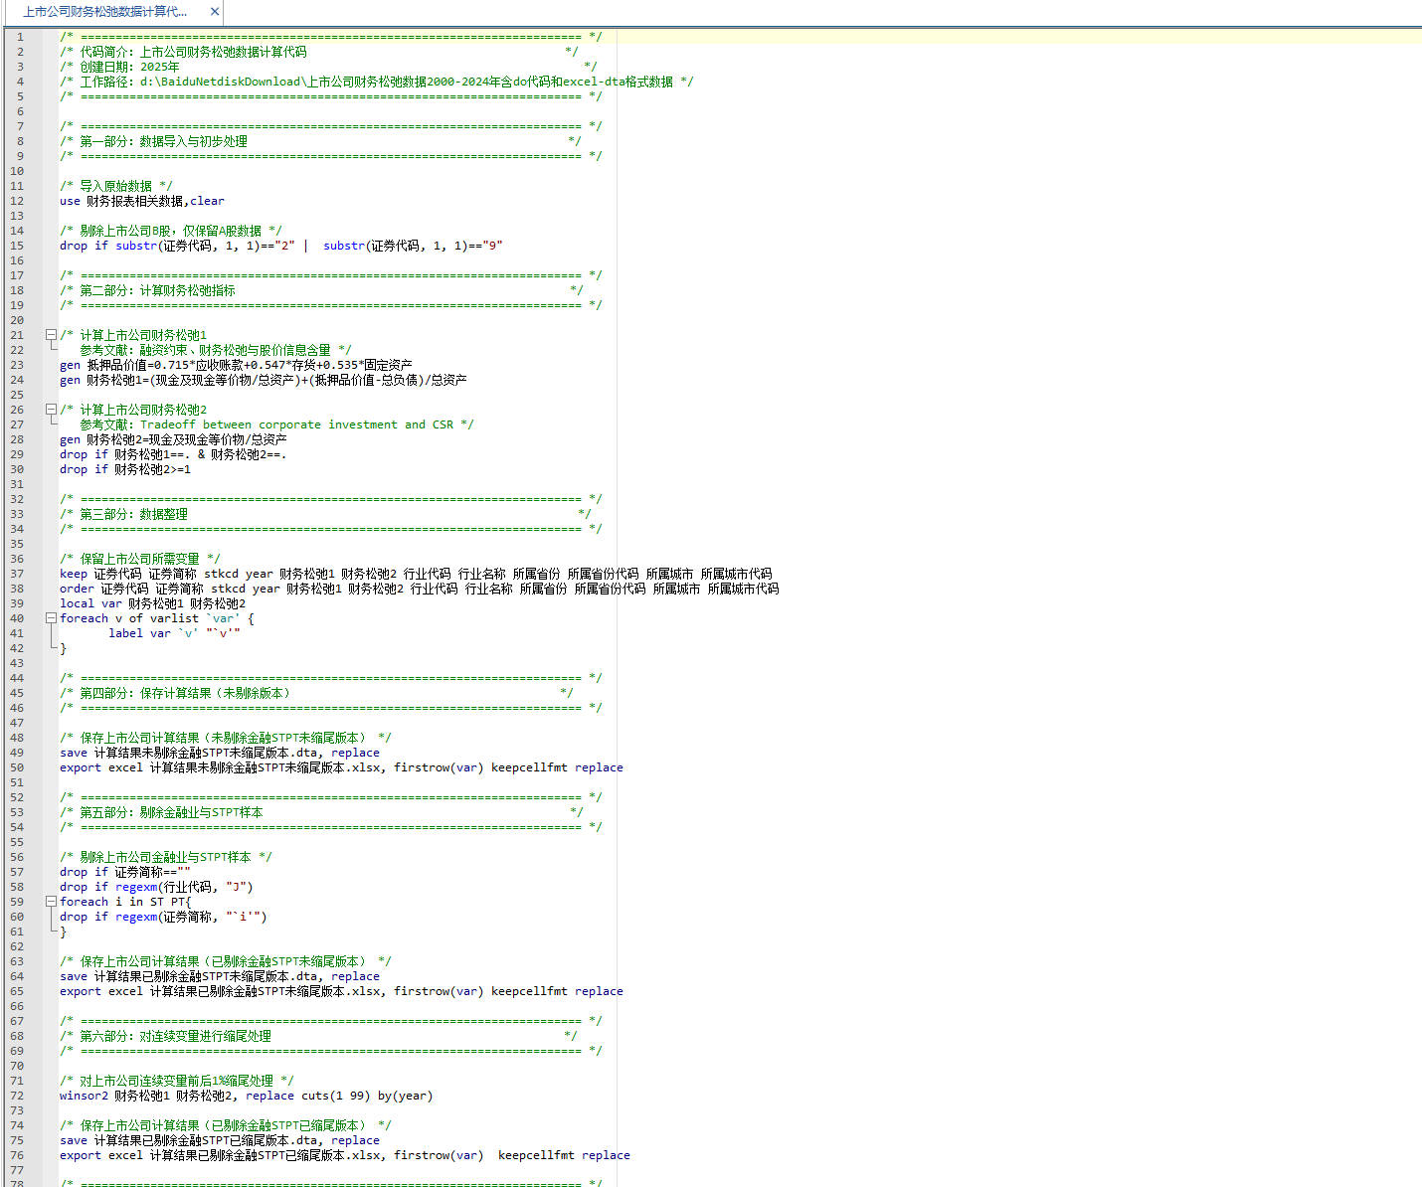This screenshot has height=1187, width=1422.
Task: Click the winsor2 财务松弛1 财务松弛2 line
Action: pos(246,1096)
